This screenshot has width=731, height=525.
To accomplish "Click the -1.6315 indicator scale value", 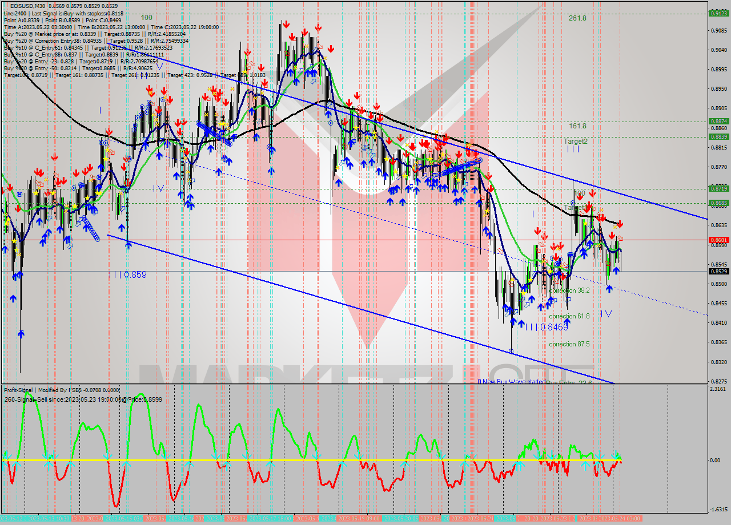I will (718, 510).
